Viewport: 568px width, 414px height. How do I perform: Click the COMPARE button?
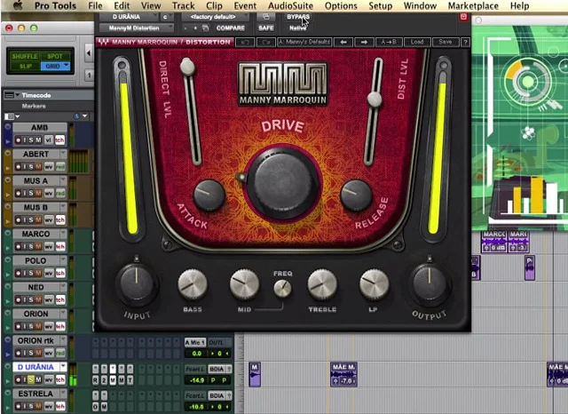tap(231, 28)
